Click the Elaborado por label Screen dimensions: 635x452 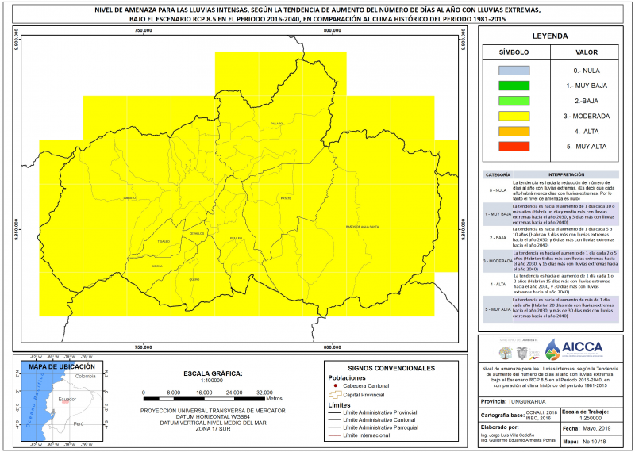point(499,427)
